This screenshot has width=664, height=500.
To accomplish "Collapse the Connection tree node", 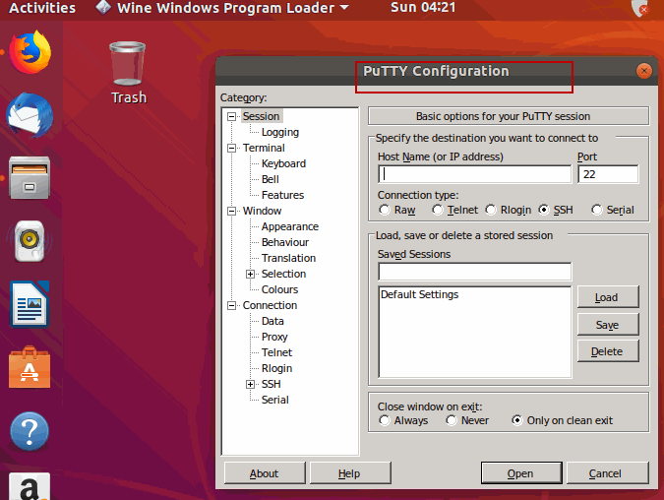I will pos(231,305).
